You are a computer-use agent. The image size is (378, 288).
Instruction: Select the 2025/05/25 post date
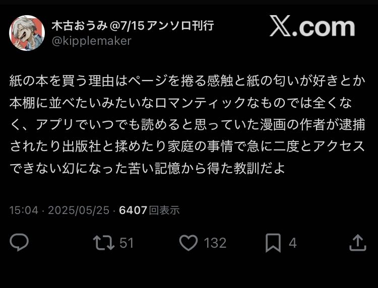click(79, 210)
